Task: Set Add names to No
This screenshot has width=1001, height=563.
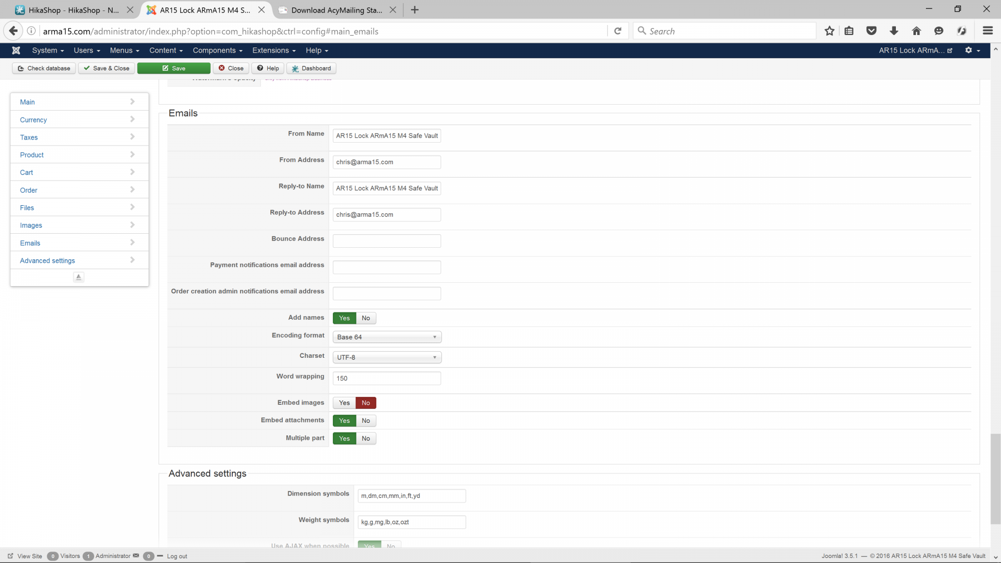Action: [366, 318]
